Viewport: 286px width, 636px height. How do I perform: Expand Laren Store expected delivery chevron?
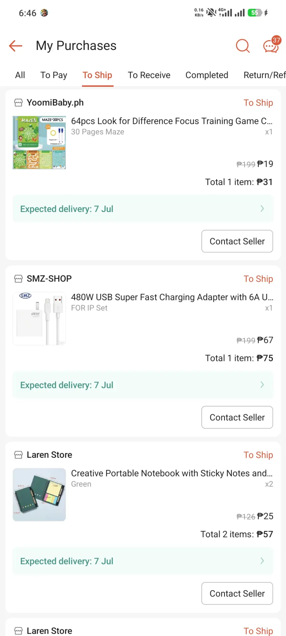coord(262,561)
